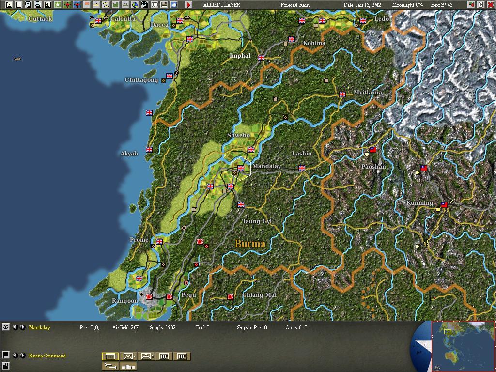Click the Port: 0(0) readout
Image resolution: width=496 pixels, height=372 pixels.
(90, 328)
